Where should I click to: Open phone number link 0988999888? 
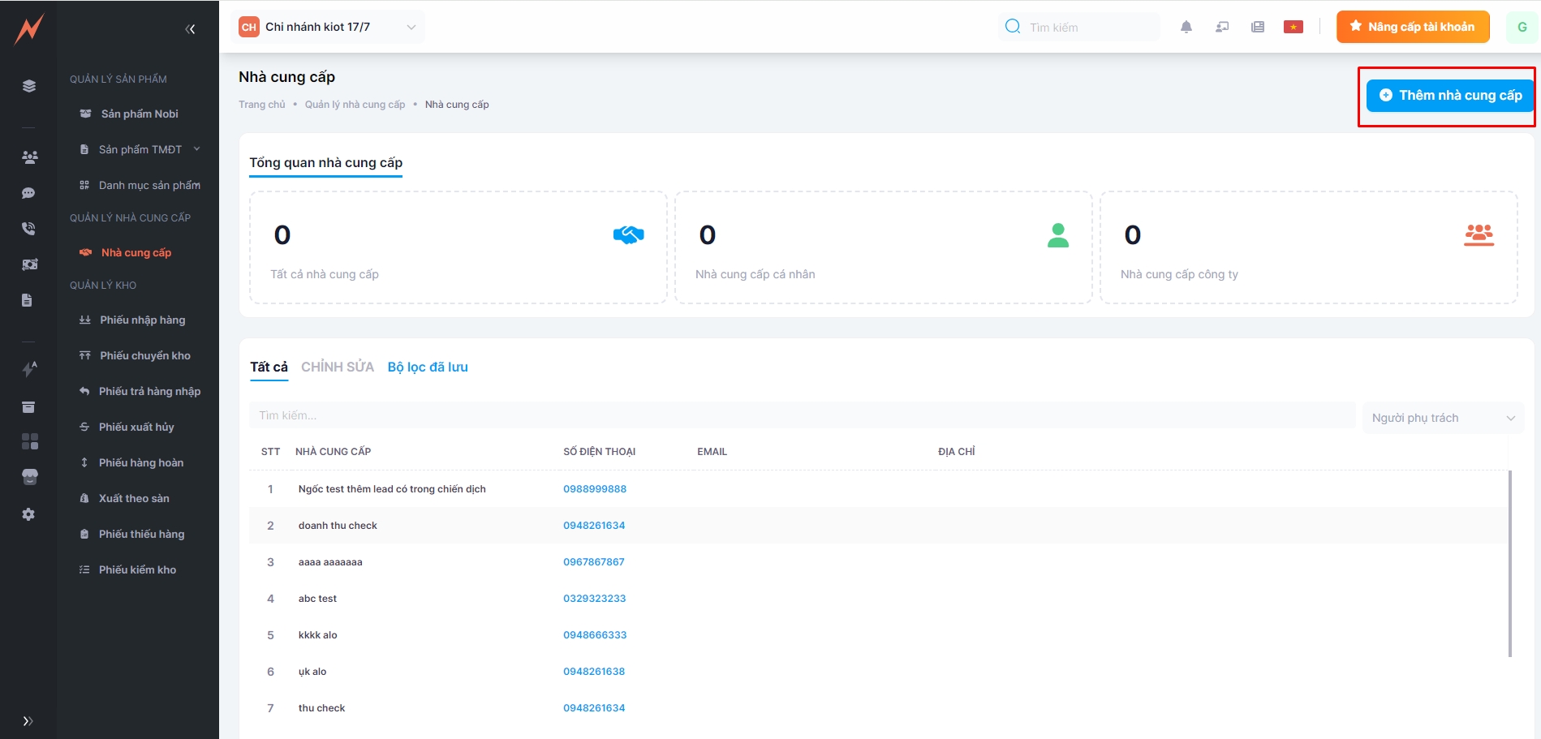[594, 489]
